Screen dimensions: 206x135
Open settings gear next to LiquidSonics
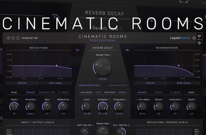(x=194, y=38)
